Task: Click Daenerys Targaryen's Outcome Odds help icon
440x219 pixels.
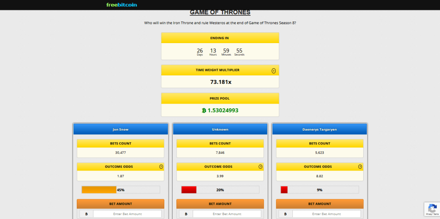Action: tap(360, 166)
